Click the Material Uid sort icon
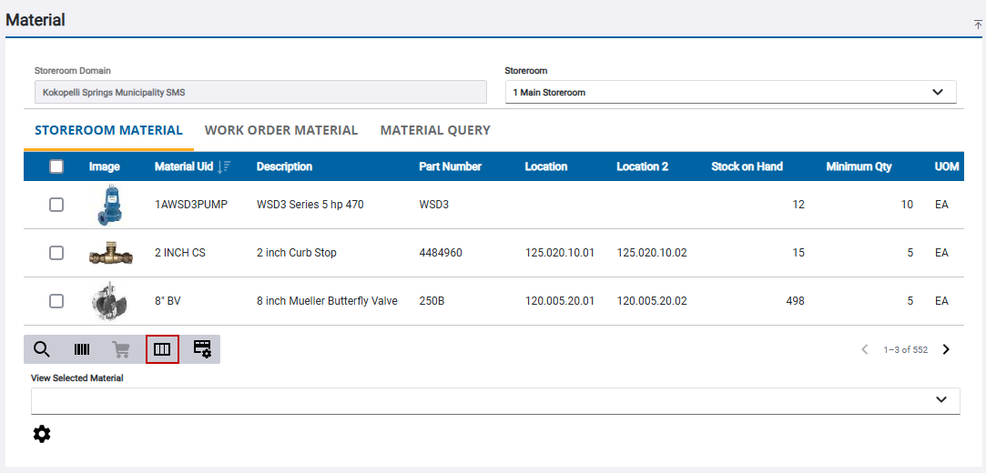Image resolution: width=986 pixels, height=473 pixels. tap(226, 166)
